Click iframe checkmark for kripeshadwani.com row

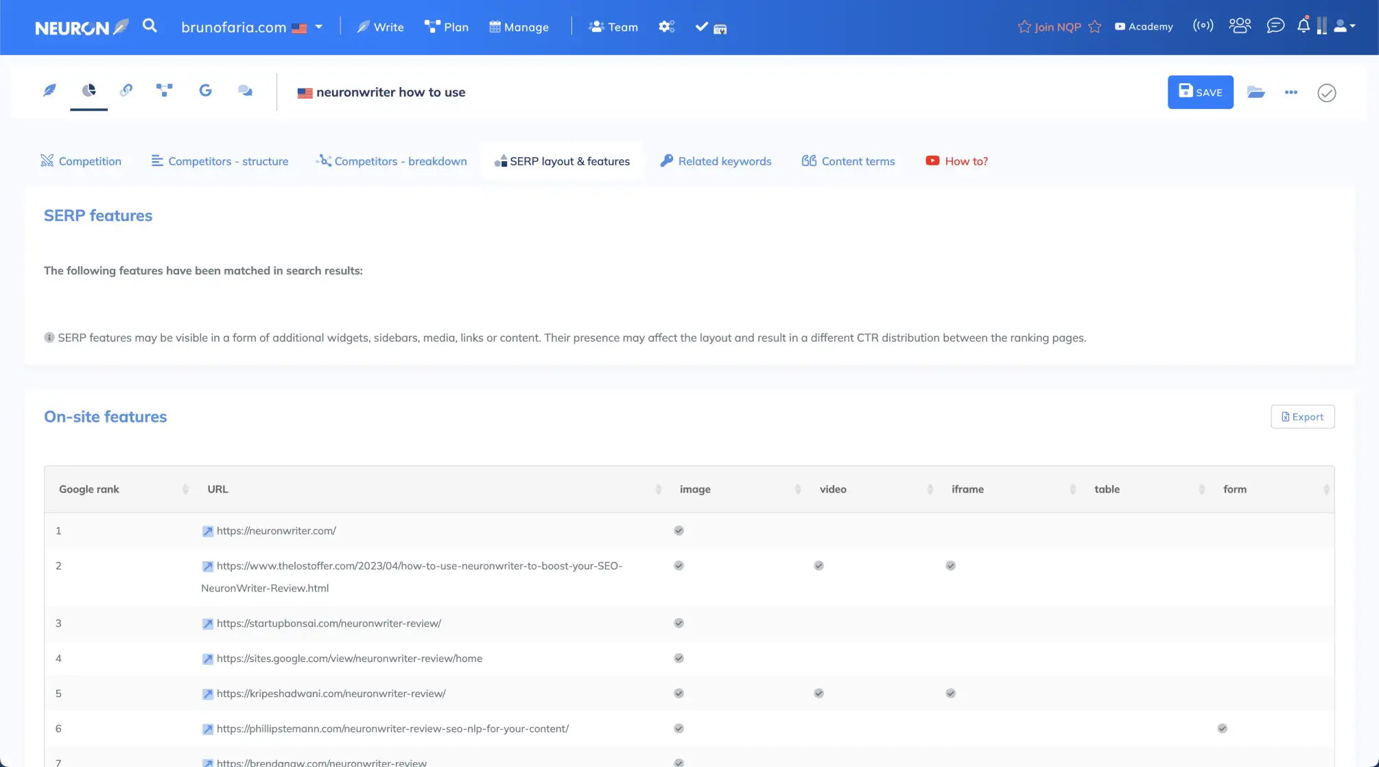950,694
